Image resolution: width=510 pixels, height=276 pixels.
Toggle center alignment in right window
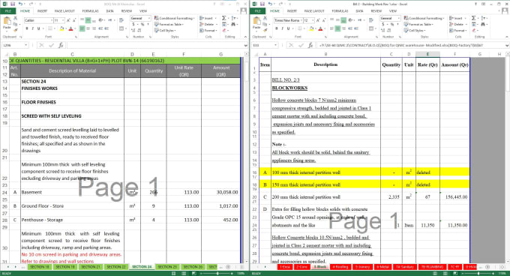[x=338, y=28]
